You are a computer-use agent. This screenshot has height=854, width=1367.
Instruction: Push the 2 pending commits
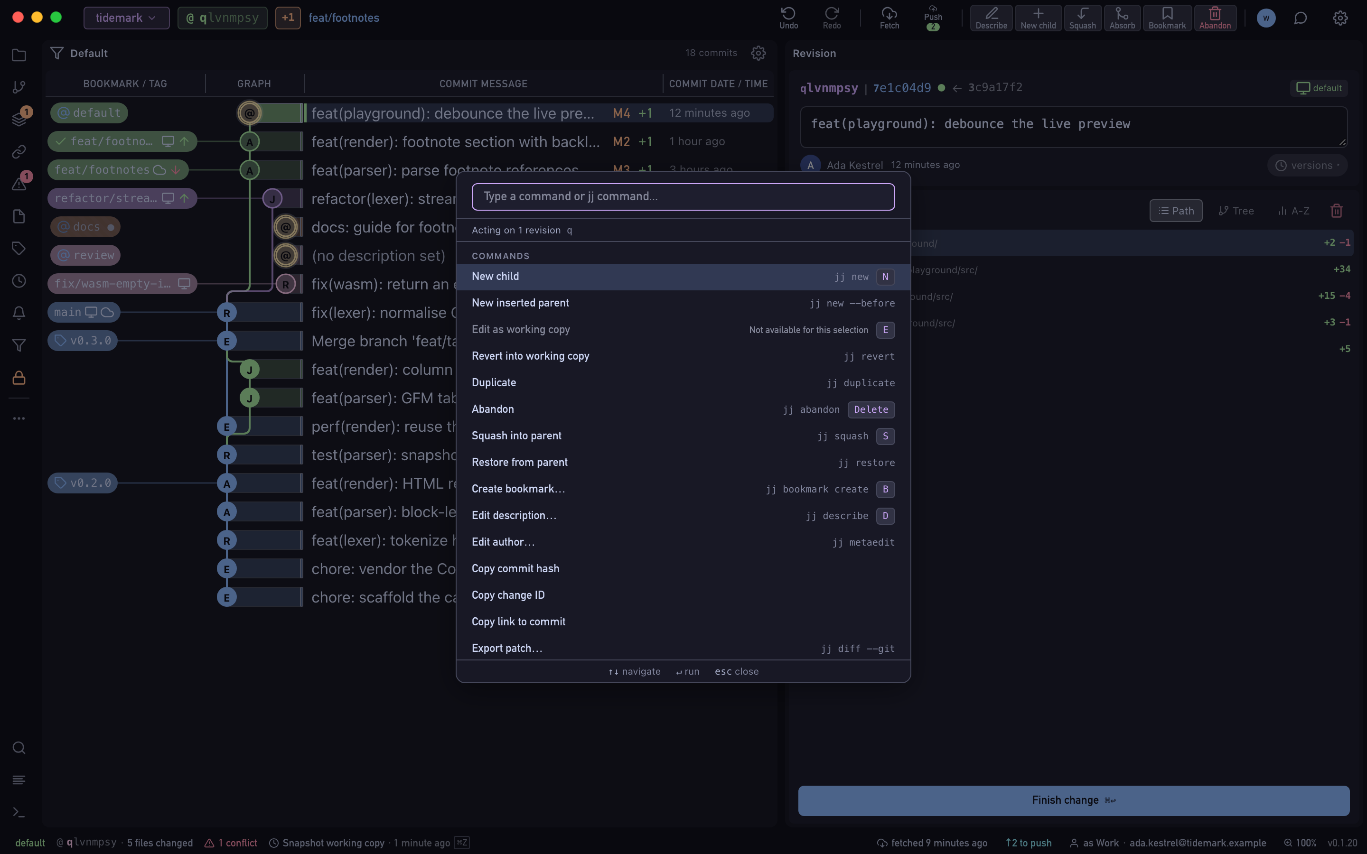[933, 18]
